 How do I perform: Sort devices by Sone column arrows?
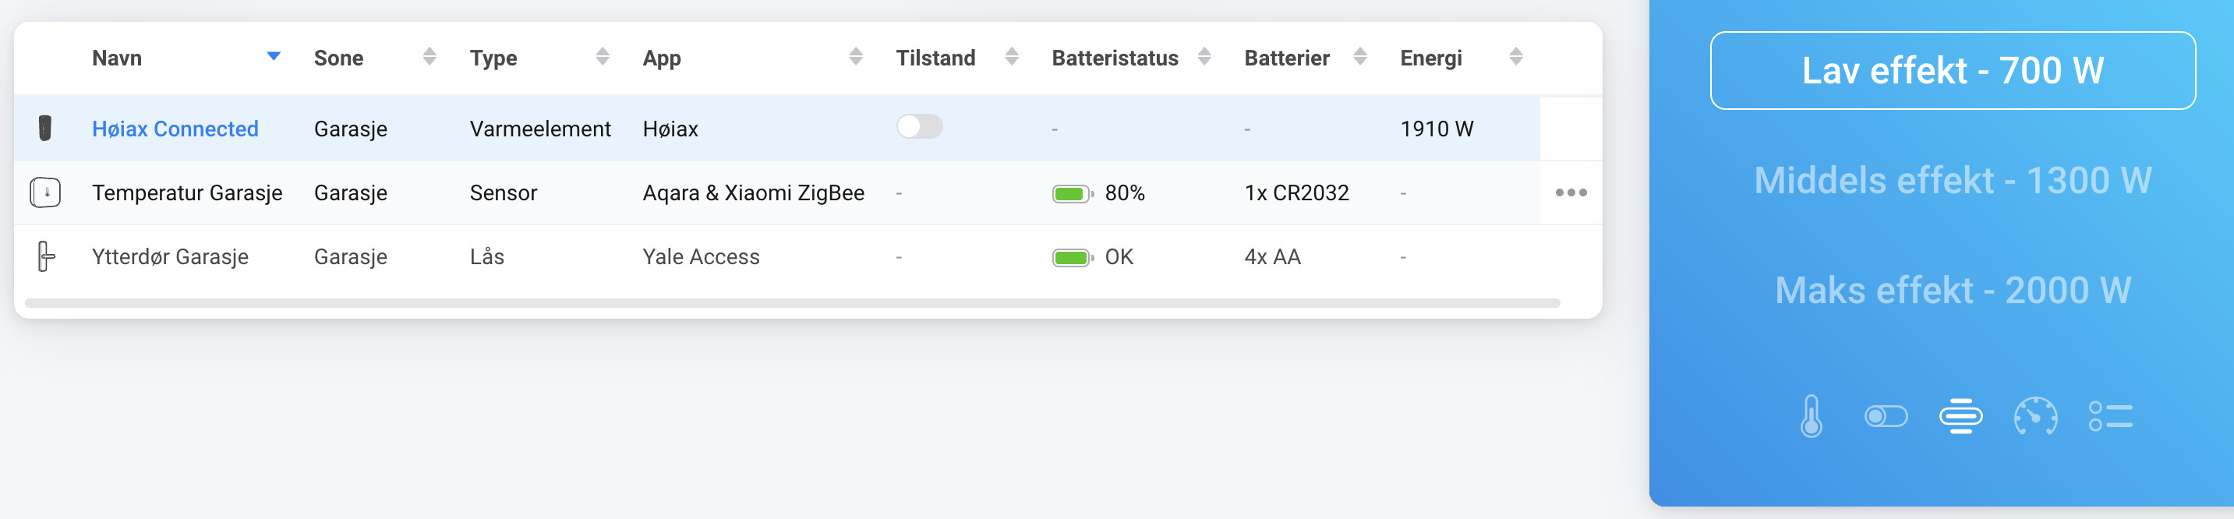coord(429,57)
